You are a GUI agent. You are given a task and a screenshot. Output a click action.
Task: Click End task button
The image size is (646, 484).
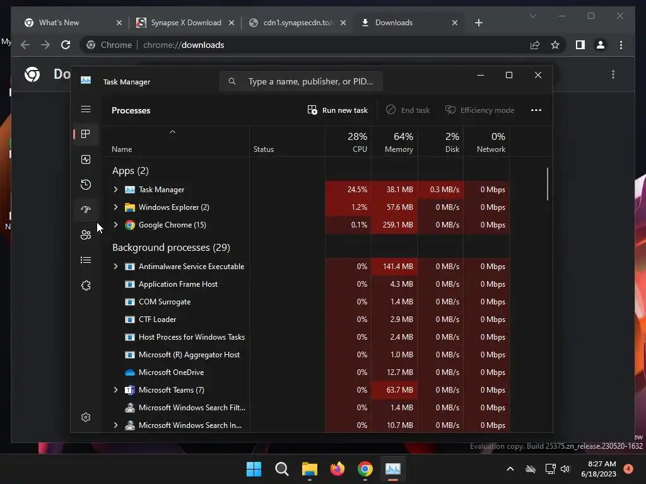pos(408,110)
